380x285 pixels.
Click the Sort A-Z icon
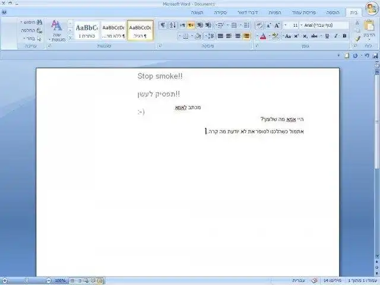click(173, 25)
